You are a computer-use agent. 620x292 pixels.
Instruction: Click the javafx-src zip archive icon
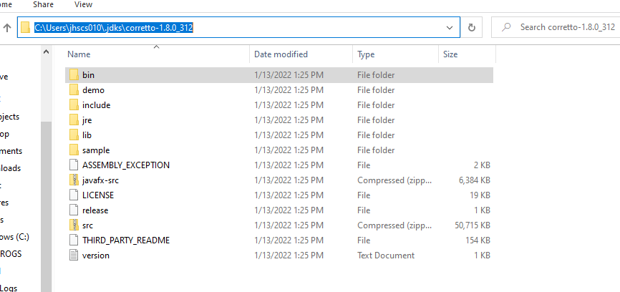point(74,180)
